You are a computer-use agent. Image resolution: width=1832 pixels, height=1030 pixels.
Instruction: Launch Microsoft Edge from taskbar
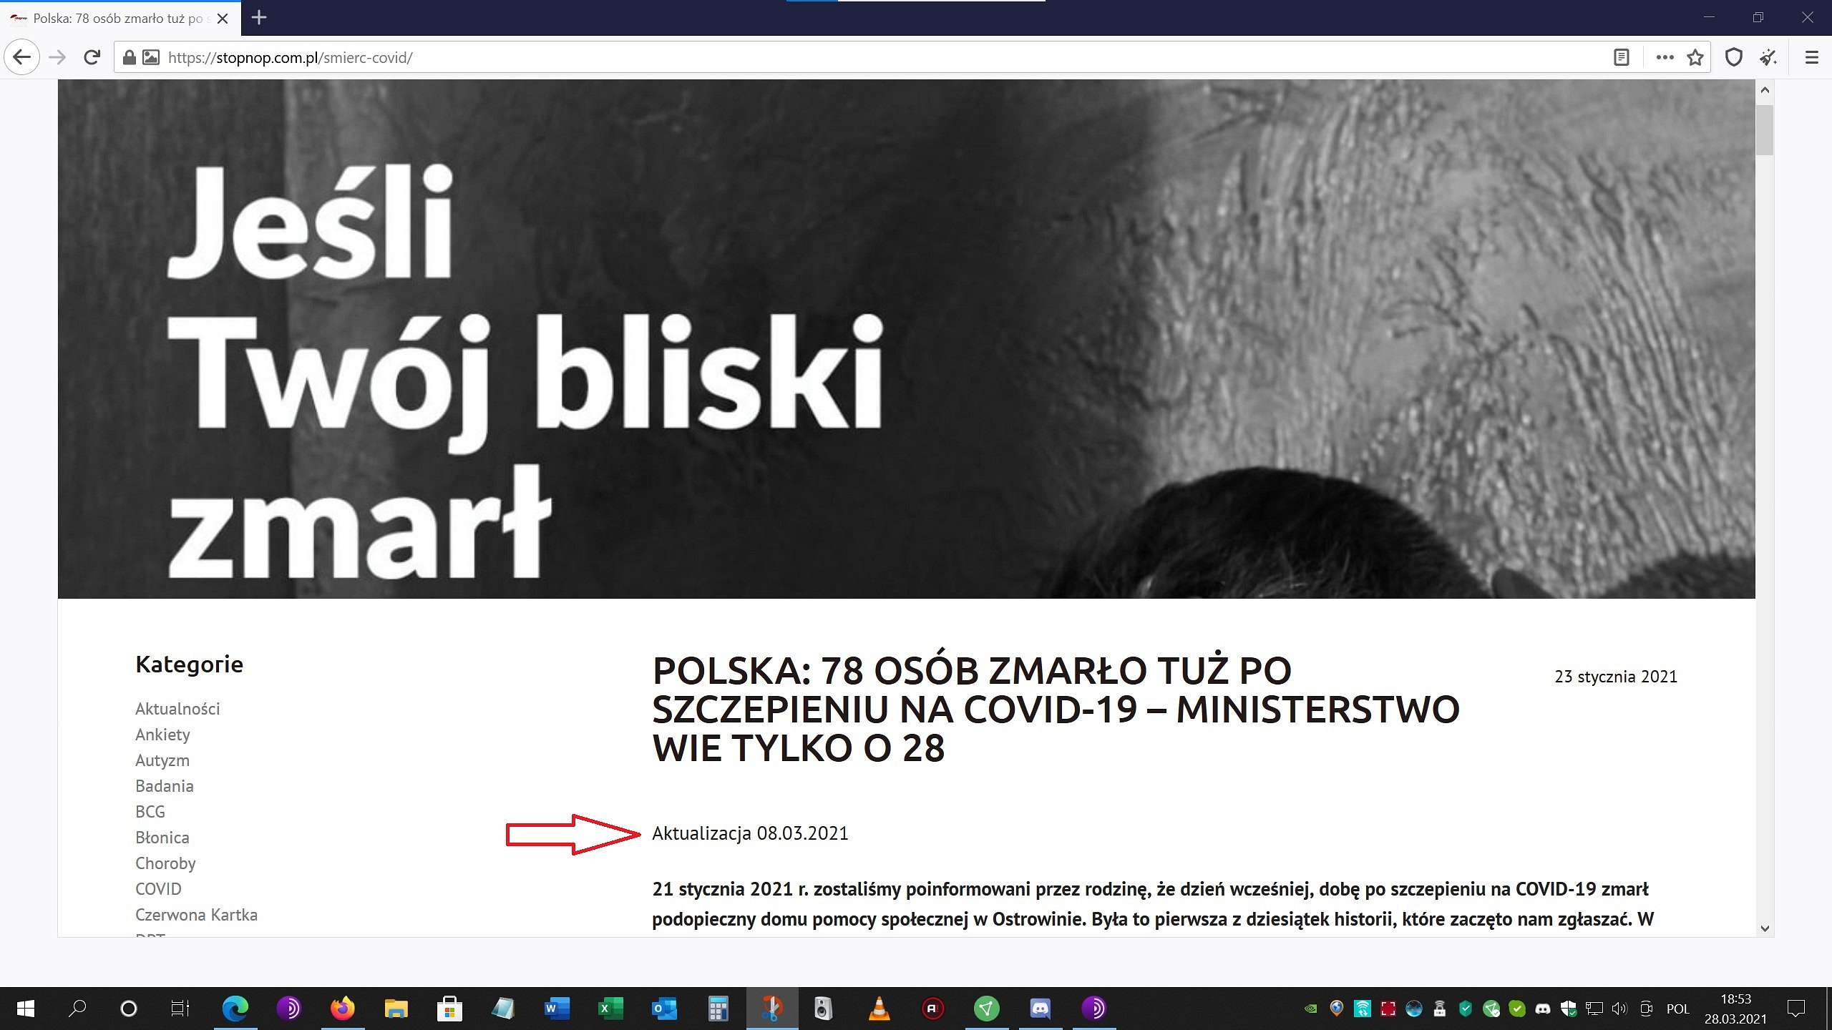click(x=235, y=1009)
